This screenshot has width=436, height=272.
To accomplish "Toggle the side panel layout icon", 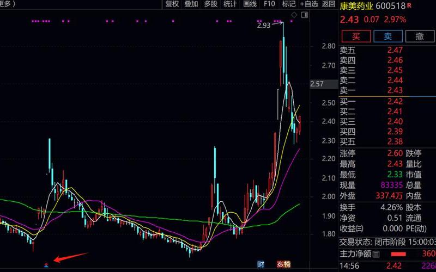I will [305, 15].
